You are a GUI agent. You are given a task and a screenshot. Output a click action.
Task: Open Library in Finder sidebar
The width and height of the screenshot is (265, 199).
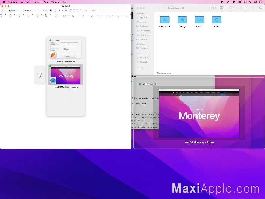141,22
